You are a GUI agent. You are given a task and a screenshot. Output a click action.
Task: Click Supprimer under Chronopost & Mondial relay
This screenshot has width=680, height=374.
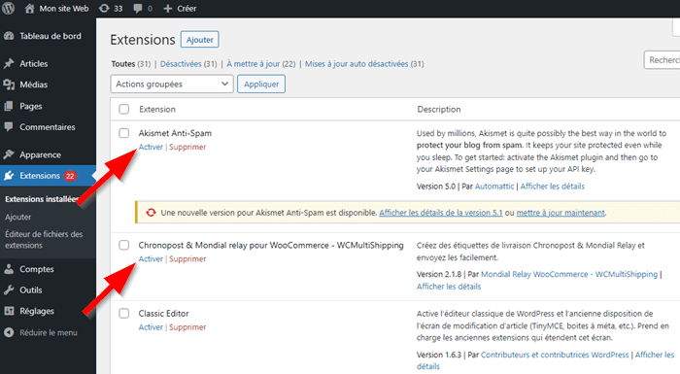tap(187, 258)
